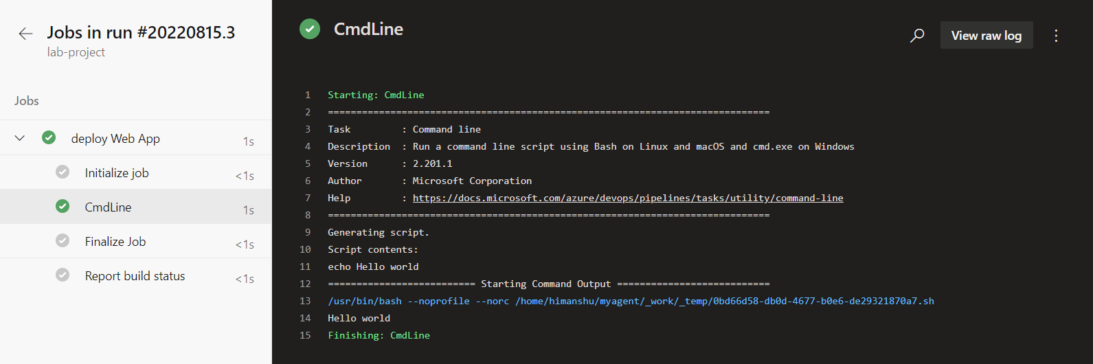Click the Description log line about Bash

tap(591, 146)
